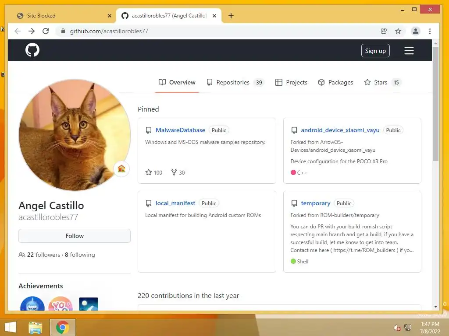Click '220 contributions in the last year' text
Screen dimensions: 449x336
click(x=188, y=295)
